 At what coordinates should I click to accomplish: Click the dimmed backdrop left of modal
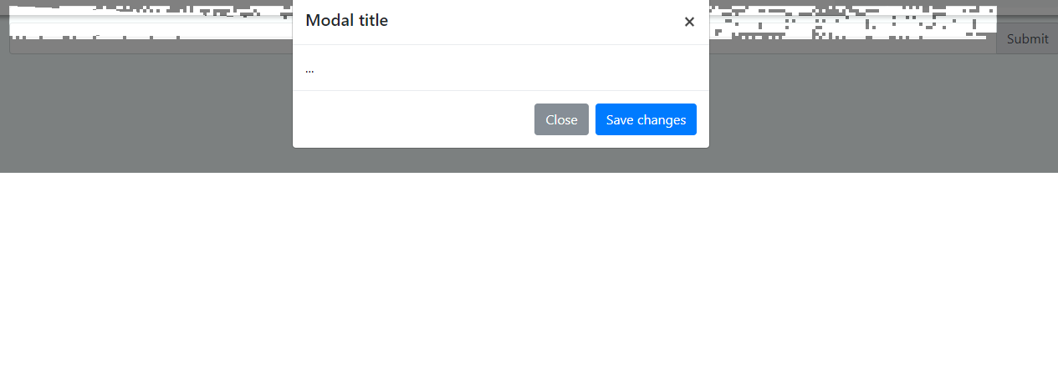coord(146,113)
